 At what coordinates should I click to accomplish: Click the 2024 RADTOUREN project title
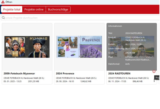[x=119, y=74]
